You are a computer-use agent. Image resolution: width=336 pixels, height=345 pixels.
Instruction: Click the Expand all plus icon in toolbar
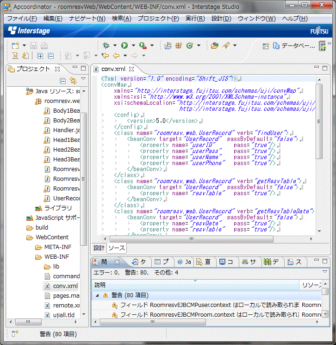point(40,56)
